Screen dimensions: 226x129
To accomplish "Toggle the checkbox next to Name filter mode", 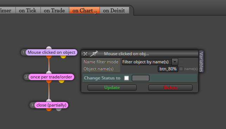I will pos(181,62).
